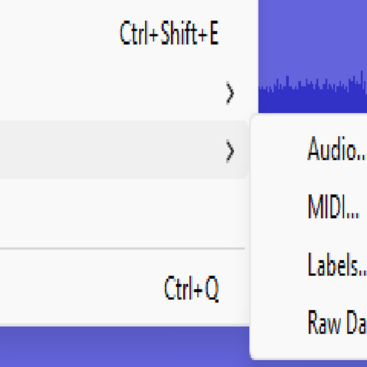Click the Ctrl+Q shortcut text
Viewport: 367px width, 367px height.
191,288
